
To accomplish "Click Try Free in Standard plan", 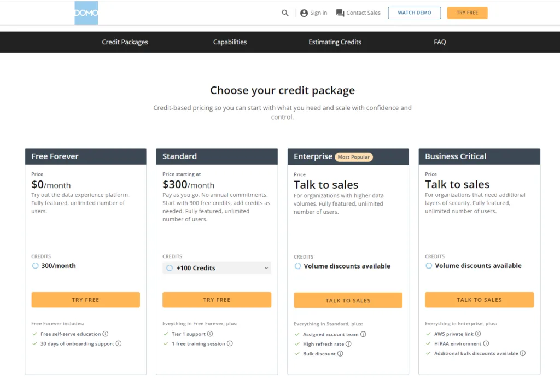I will pos(217,300).
